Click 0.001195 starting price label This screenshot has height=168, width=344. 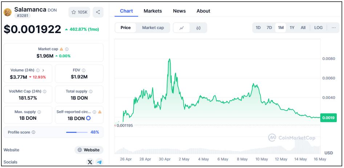[x=125, y=126]
